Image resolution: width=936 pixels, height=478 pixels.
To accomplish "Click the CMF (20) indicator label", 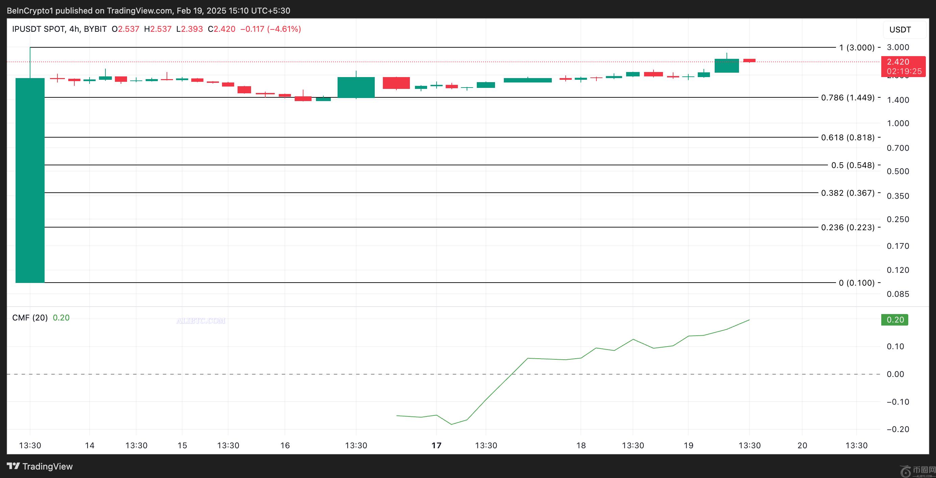I will click(30, 318).
